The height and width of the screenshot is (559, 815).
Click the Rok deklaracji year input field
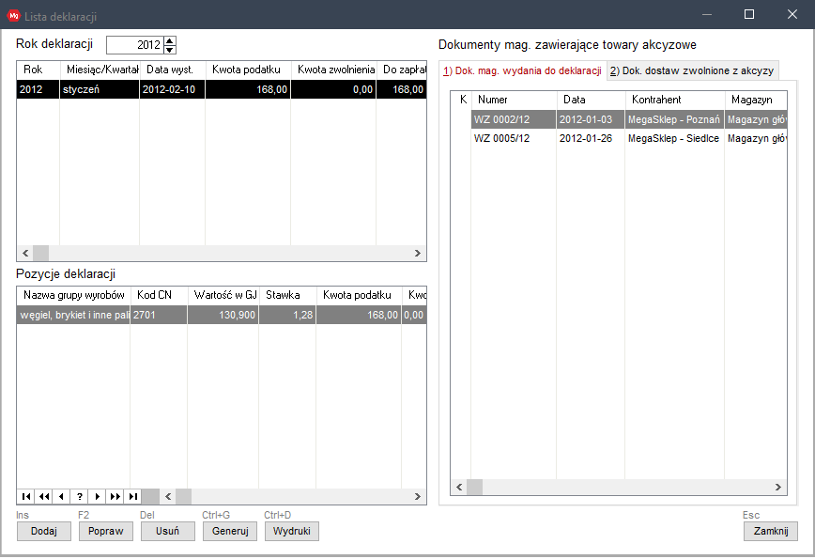[x=134, y=45]
